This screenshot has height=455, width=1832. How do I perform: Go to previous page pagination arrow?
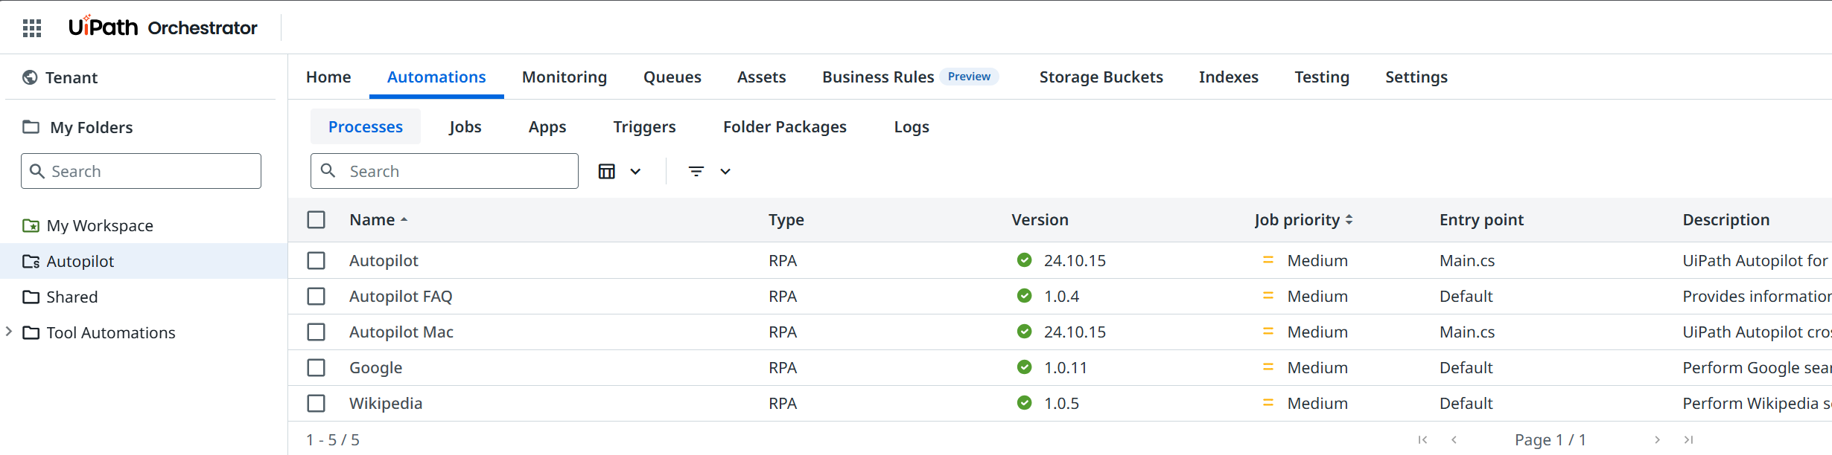point(1454,439)
